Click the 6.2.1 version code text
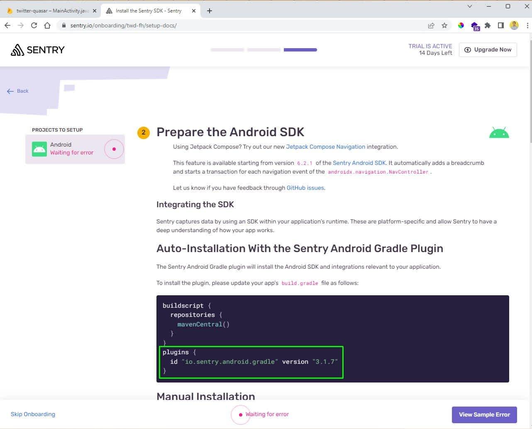532x429 pixels. [305, 163]
